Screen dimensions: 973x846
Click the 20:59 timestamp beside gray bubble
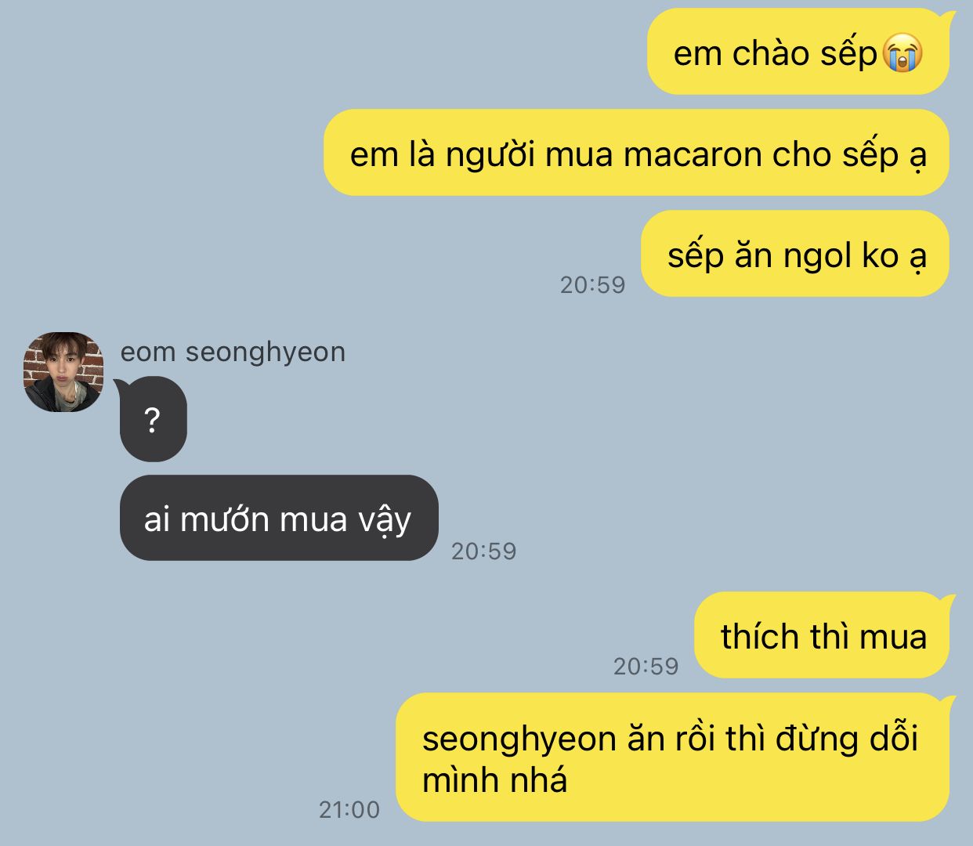pyautogui.click(x=484, y=551)
